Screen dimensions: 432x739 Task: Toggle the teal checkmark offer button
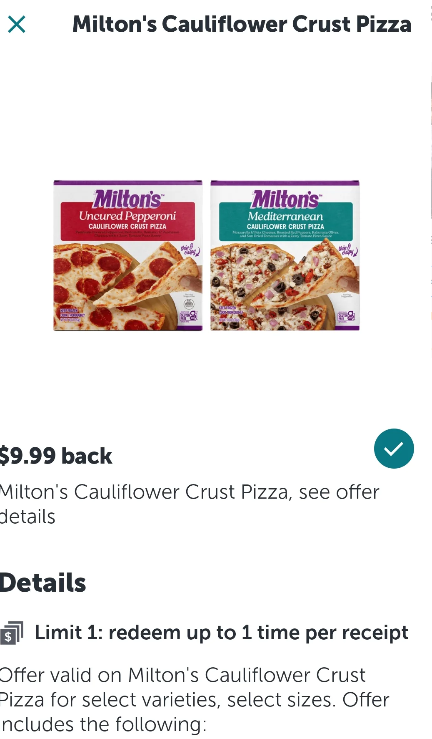(x=393, y=449)
